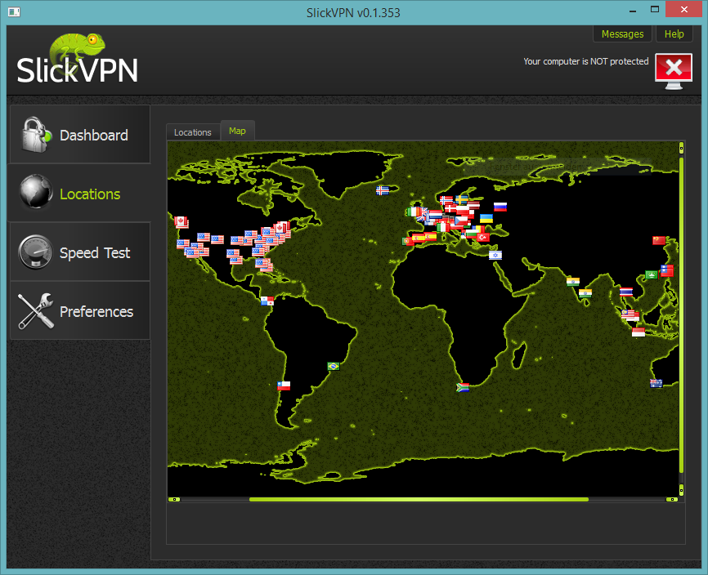The width and height of the screenshot is (708, 575).
Task: Select the Netherlands flag marker
Action: tap(436, 215)
